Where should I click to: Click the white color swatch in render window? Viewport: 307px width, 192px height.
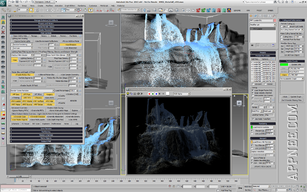click(168, 94)
